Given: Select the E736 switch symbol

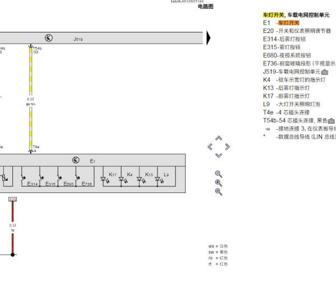Looking at the screenshot, I should pos(78,178).
